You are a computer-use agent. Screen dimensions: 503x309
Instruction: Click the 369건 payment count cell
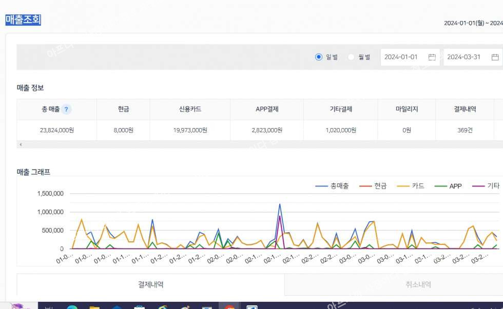(x=465, y=130)
